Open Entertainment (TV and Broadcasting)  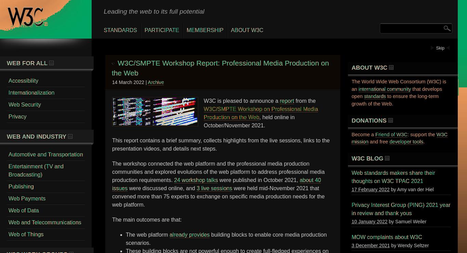(x=36, y=171)
